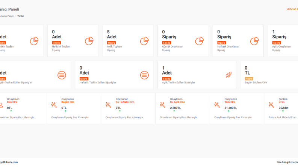The width and height of the screenshot is (298, 167).
Task: Click the pie chart icon in Günlük Toplam Sipariş card
Action: 34,41
